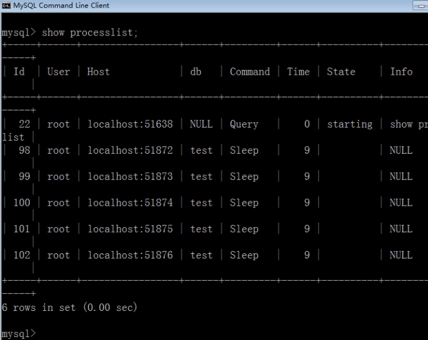Click Info NULL in row with Id 100
428x340 pixels.
pyautogui.click(x=401, y=203)
